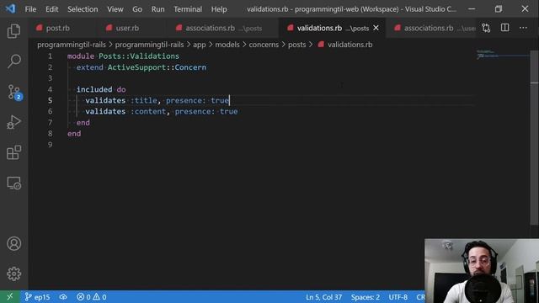Image resolution: width=539 pixels, height=303 pixels.
Task: Expand the app breadcrumb
Action: 199,45
